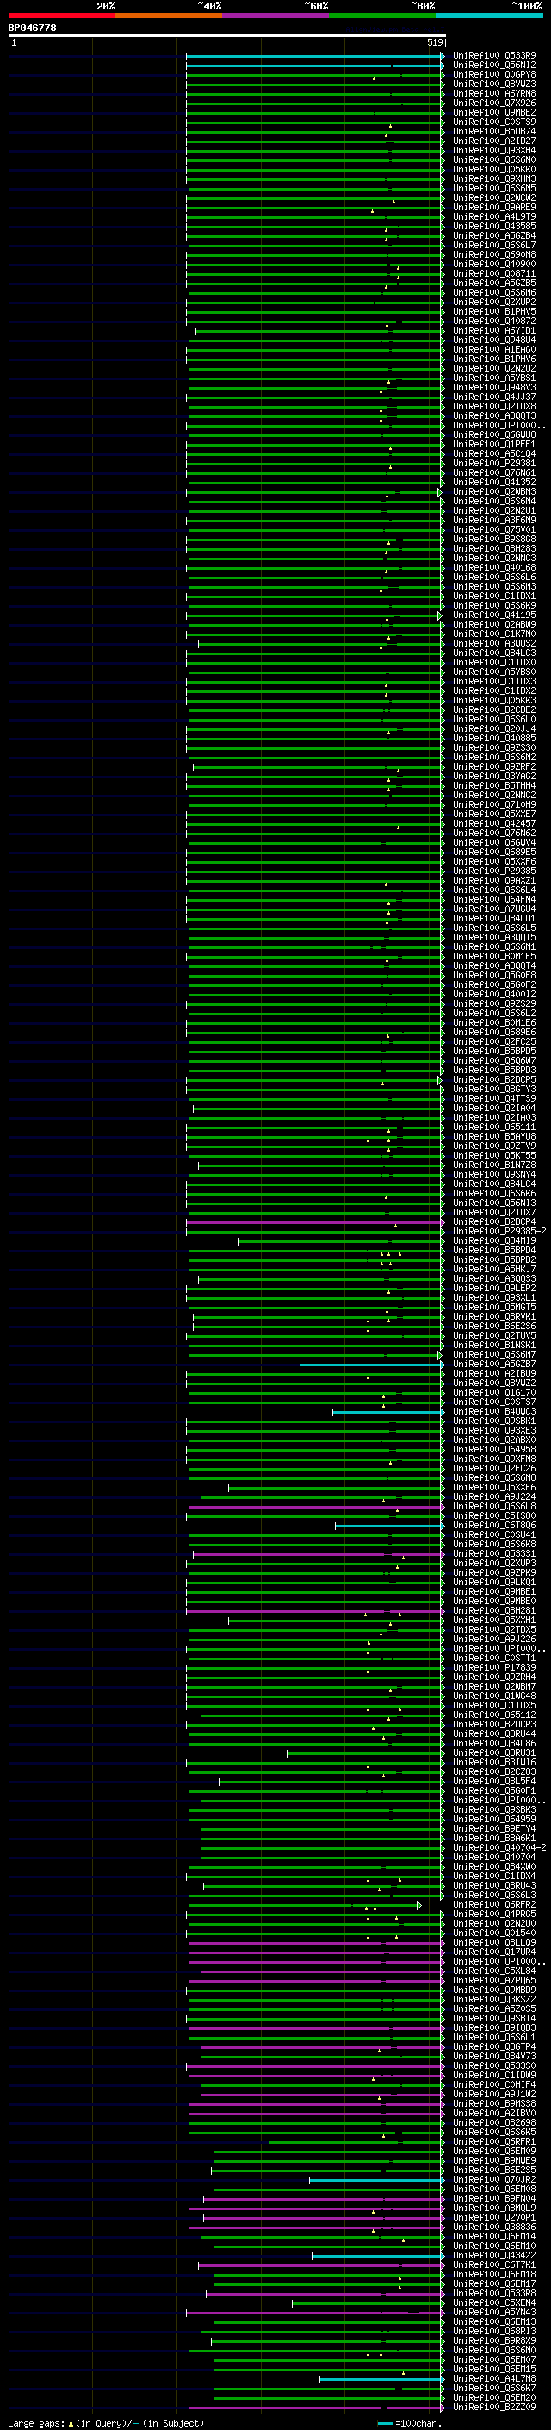Select the UniRef100_Q0GPY8 label
551x2430 pixels.
494,74
